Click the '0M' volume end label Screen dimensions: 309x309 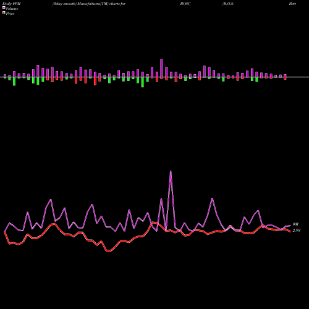coord(295,224)
